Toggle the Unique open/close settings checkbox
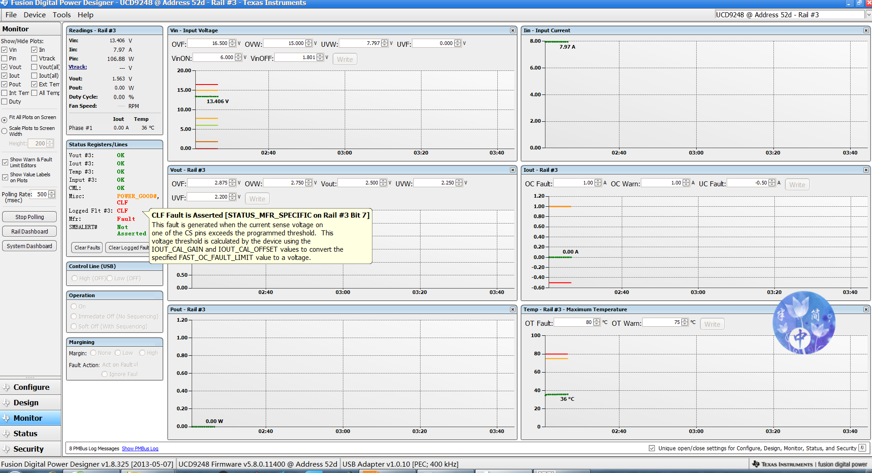Image resolution: width=872 pixels, height=473 pixels. (x=652, y=448)
